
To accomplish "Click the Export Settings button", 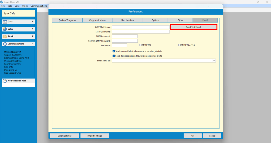I will click(x=64, y=136).
